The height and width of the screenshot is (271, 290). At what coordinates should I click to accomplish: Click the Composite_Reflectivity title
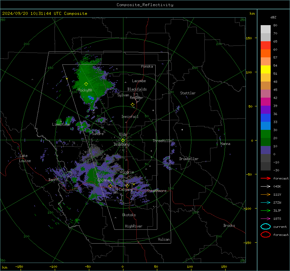tap(145, 5)
